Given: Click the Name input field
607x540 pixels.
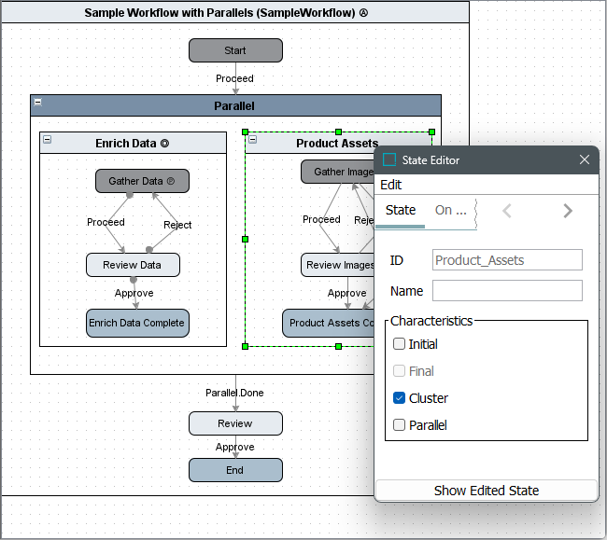Looking at the screenshot, I should pos(507,291).
